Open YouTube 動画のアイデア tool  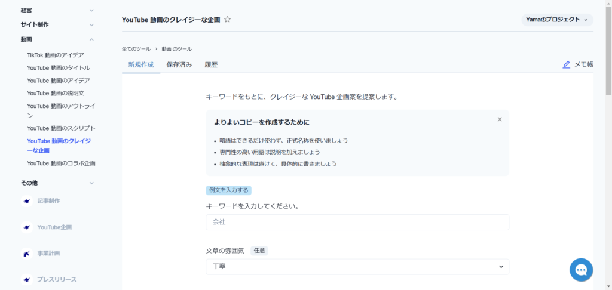click(59, 81)
